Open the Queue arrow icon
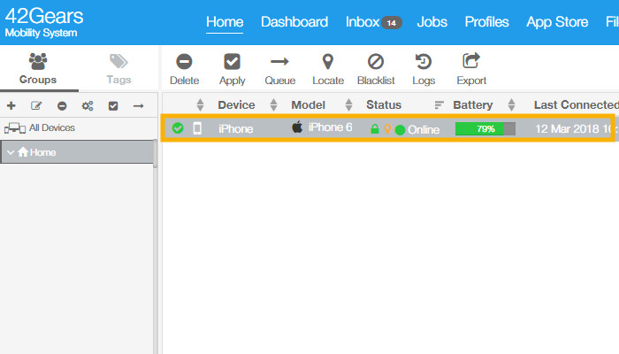Image resolution: width=619 pixels, height=354 pixels. click(280, 62)
